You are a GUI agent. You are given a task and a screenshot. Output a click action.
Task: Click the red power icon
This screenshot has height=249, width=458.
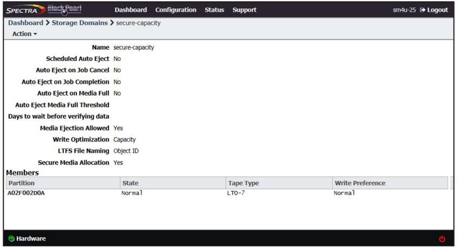click(442, 239)
